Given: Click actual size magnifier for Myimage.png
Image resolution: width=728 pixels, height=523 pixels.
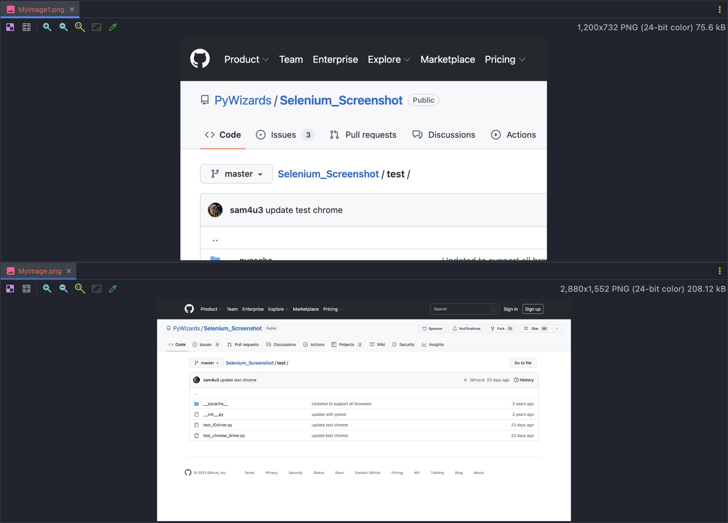Looking at the screenshot, I should 79,289.
